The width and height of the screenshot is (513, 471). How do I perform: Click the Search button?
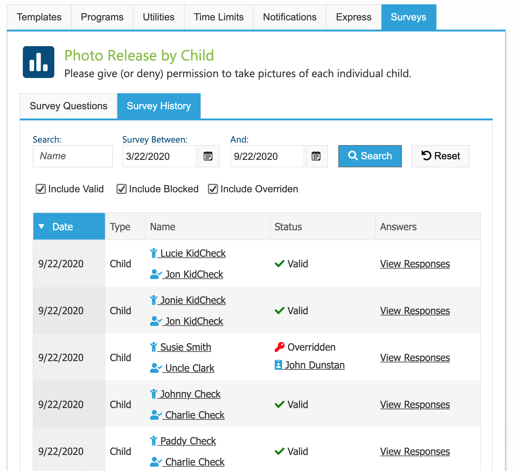click(x=369, y=156)
